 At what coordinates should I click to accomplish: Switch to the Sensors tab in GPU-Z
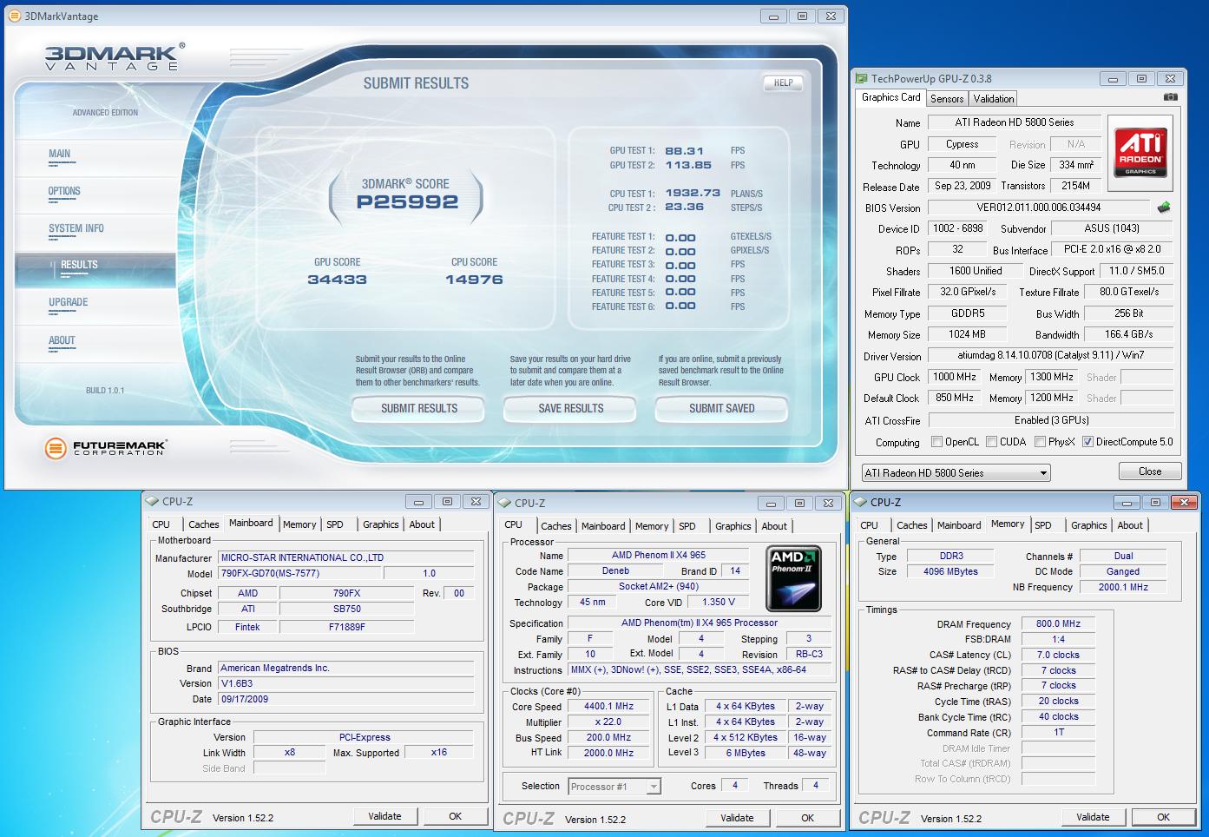pos(947,99)
